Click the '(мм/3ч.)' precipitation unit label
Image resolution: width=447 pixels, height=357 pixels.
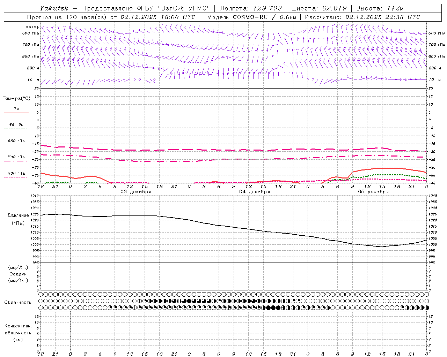[18, 267]
